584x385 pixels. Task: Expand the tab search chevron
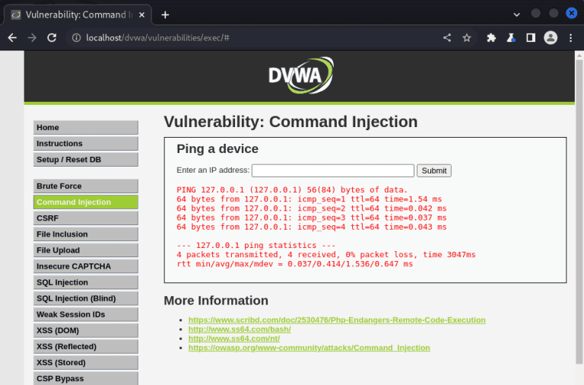(x=517, y=14)
